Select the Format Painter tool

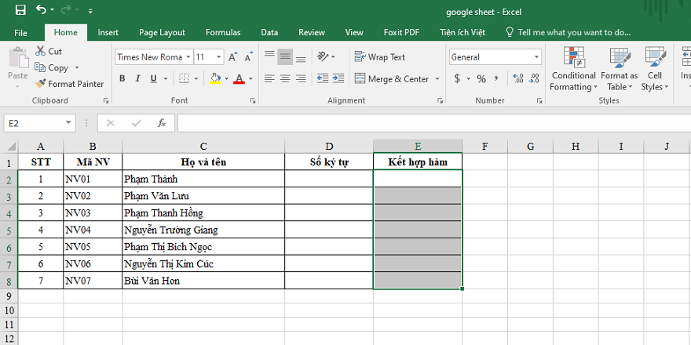click(69, 84)
